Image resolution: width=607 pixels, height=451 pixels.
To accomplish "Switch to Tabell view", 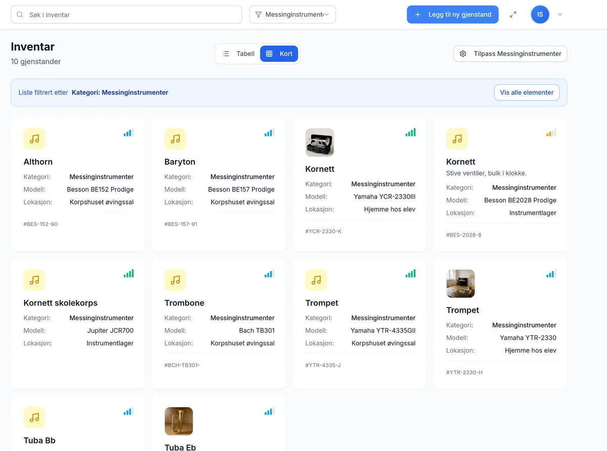I will pos(239,54).
